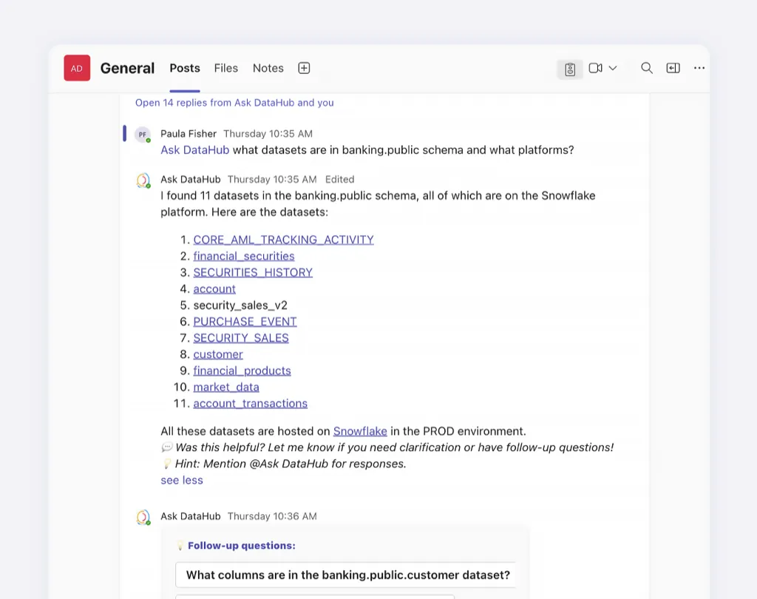Switch to the Notes tab
The image size is (757, 599).
tap(268, 68)
